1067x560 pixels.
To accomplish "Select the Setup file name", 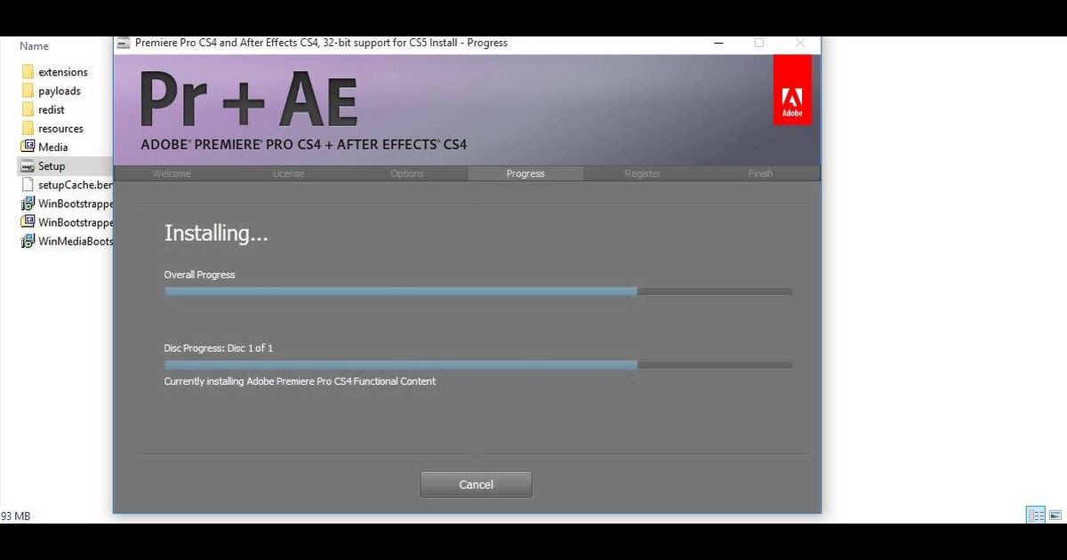I will click(52, 166).
